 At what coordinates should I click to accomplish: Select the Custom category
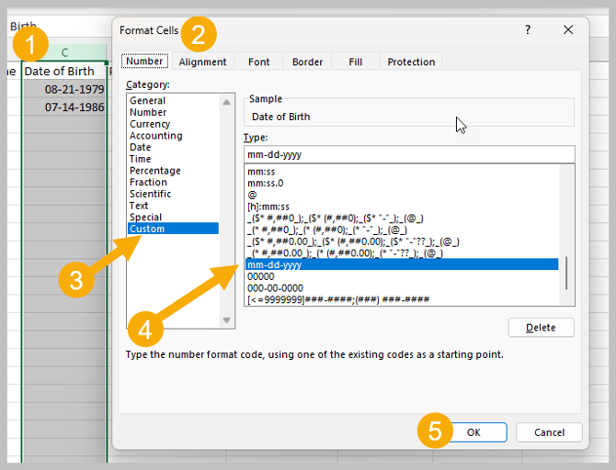tap(173, 229)
